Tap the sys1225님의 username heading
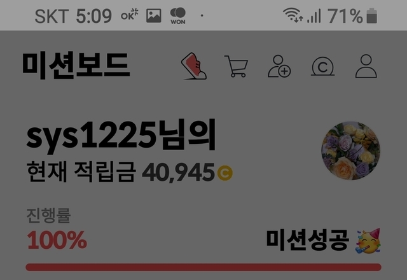 (x=121, y=135)
